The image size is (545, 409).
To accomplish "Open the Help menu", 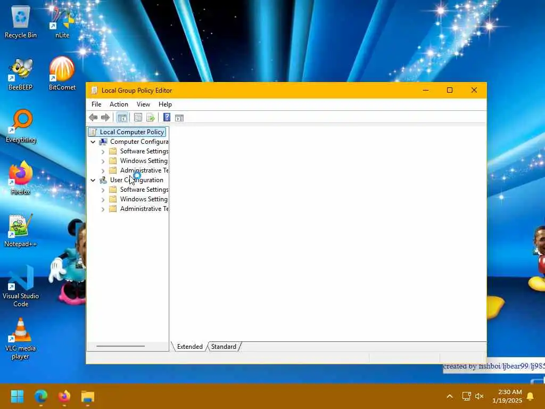I will [165, 104].
